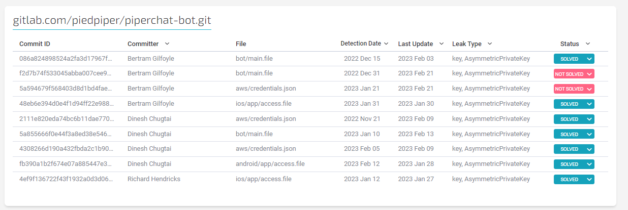Click commit ID 4308266d190a432fbda2c1b90
The image size is (628, 210).
[65, 149]
